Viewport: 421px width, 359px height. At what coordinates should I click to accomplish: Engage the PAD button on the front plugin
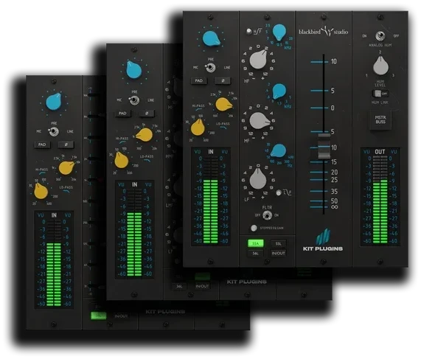click(198, 80)
